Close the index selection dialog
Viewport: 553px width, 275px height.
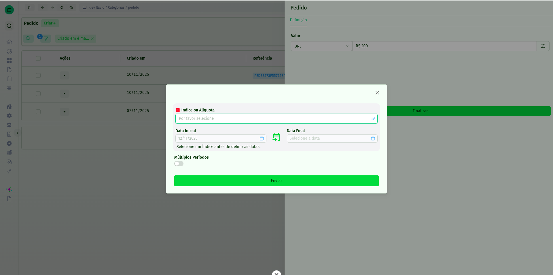click(377, 93)
